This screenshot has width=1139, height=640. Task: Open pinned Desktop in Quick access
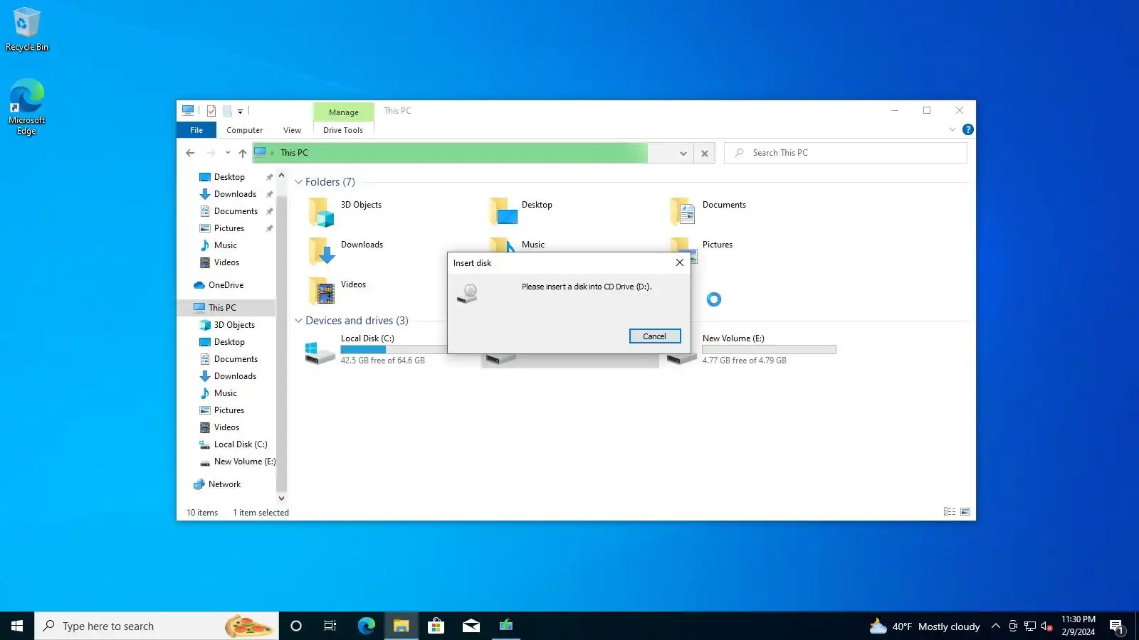pyautogui.click(x=229, y=177)
